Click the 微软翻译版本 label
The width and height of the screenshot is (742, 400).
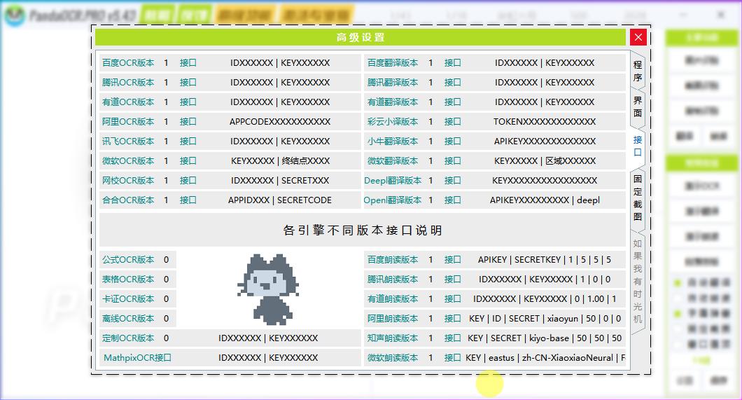pyautogui.click(x=393, y=161)
